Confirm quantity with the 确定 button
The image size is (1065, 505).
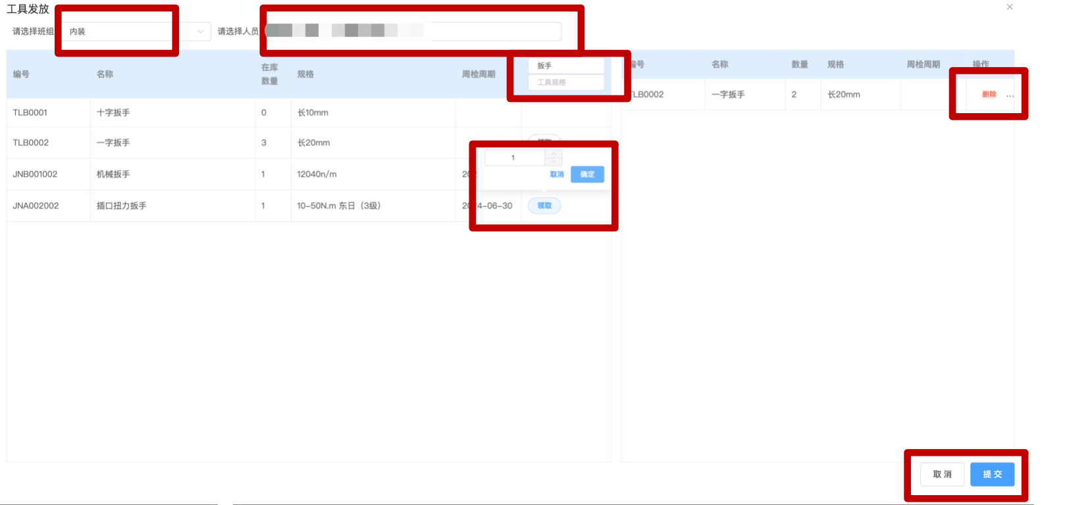click(587, 174)
